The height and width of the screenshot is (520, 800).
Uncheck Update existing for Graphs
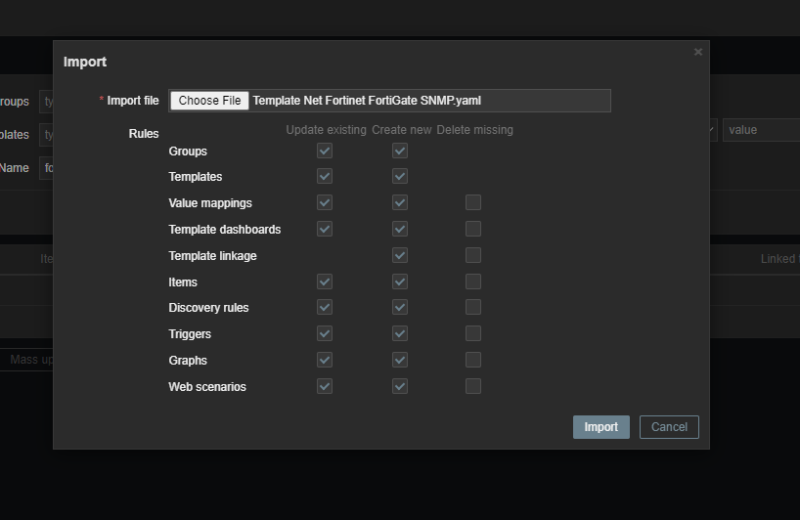(325, 360)
